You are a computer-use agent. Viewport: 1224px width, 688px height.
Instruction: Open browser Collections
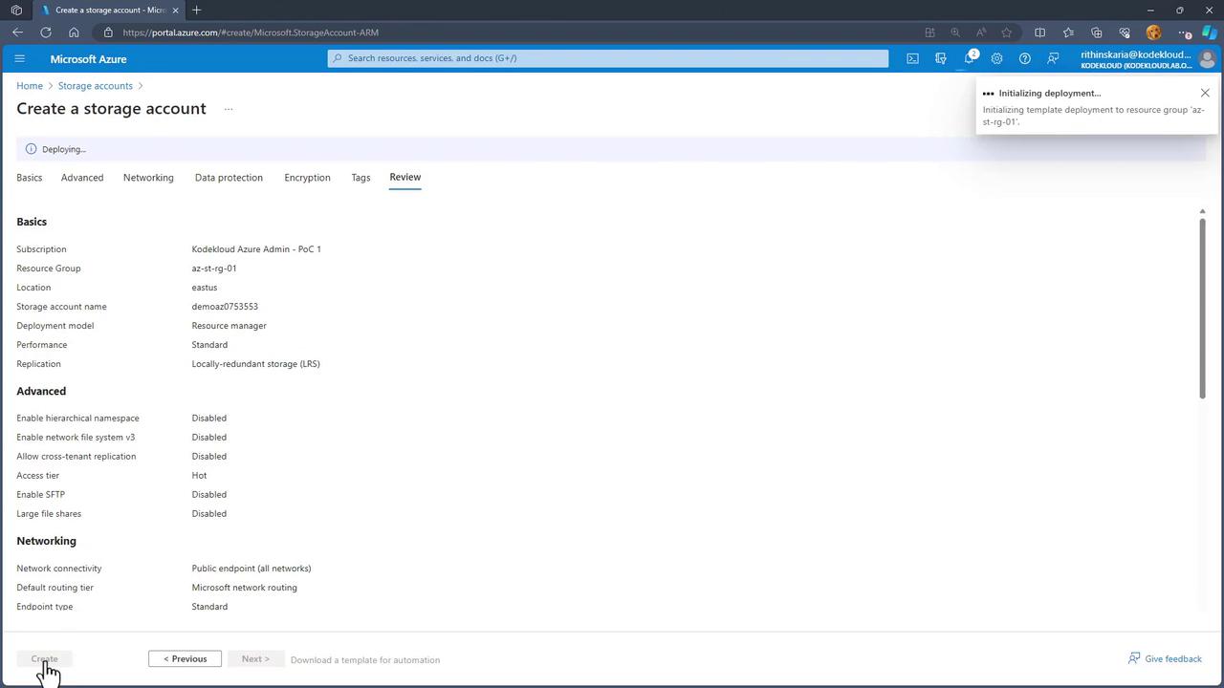coord(1097,32)
